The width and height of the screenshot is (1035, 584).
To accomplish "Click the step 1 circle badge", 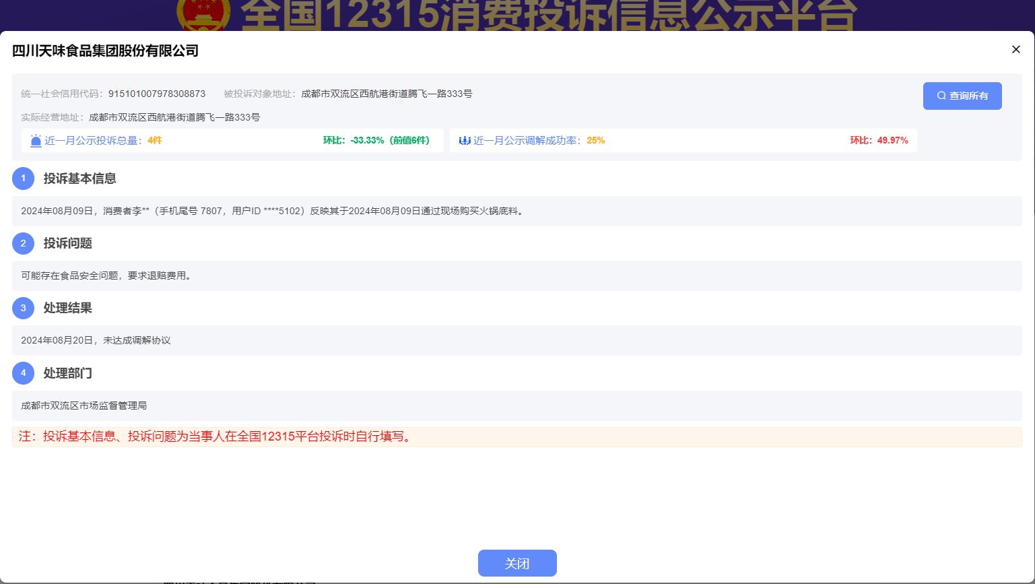I will point(23,179).
